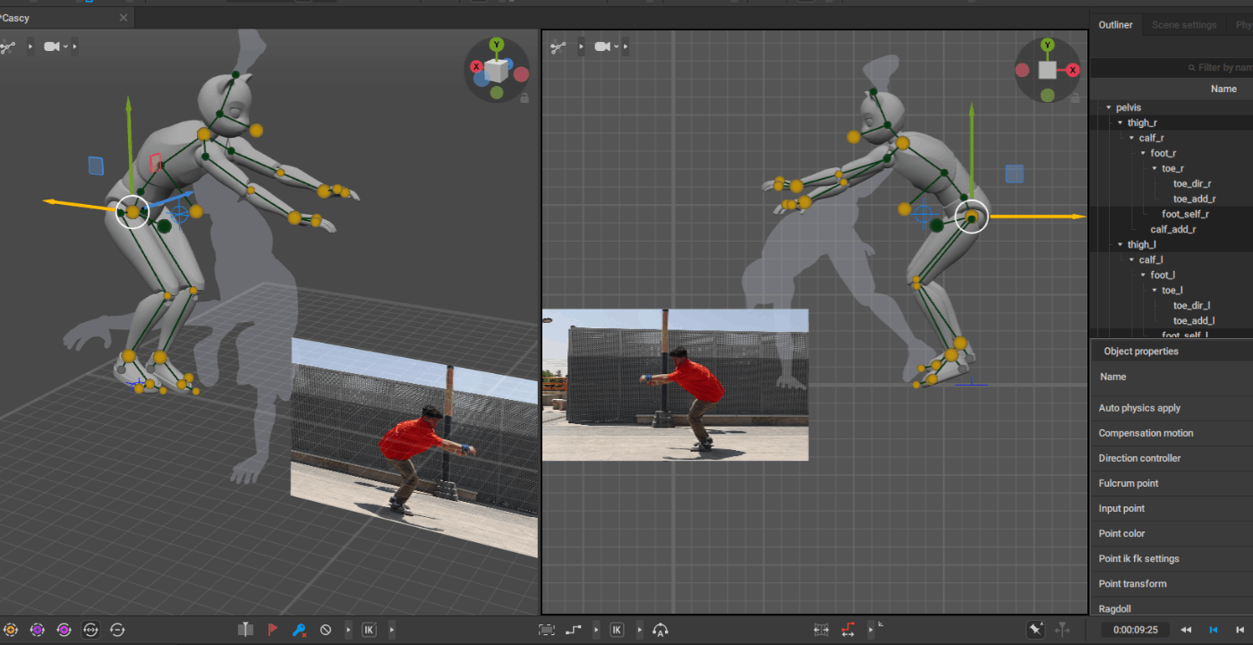Expand arrow next to circle-slash icon
This screenshot has width=1253, height=645.
click(348, 630)
